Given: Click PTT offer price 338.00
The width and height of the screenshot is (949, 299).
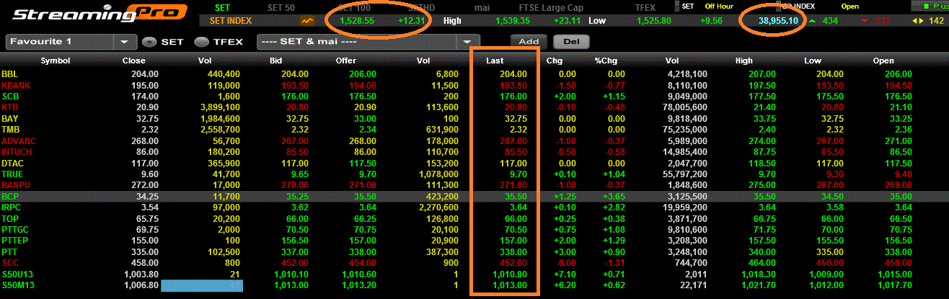Looking at the screenshot, I should [363, 252].
